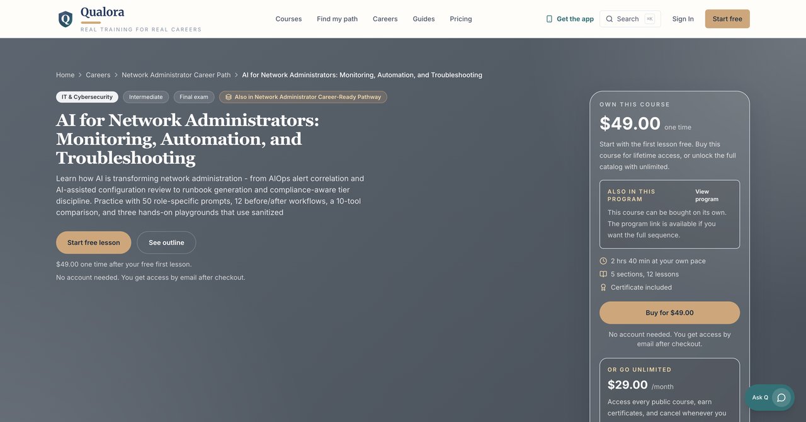Click the View program link

[707, 195]
